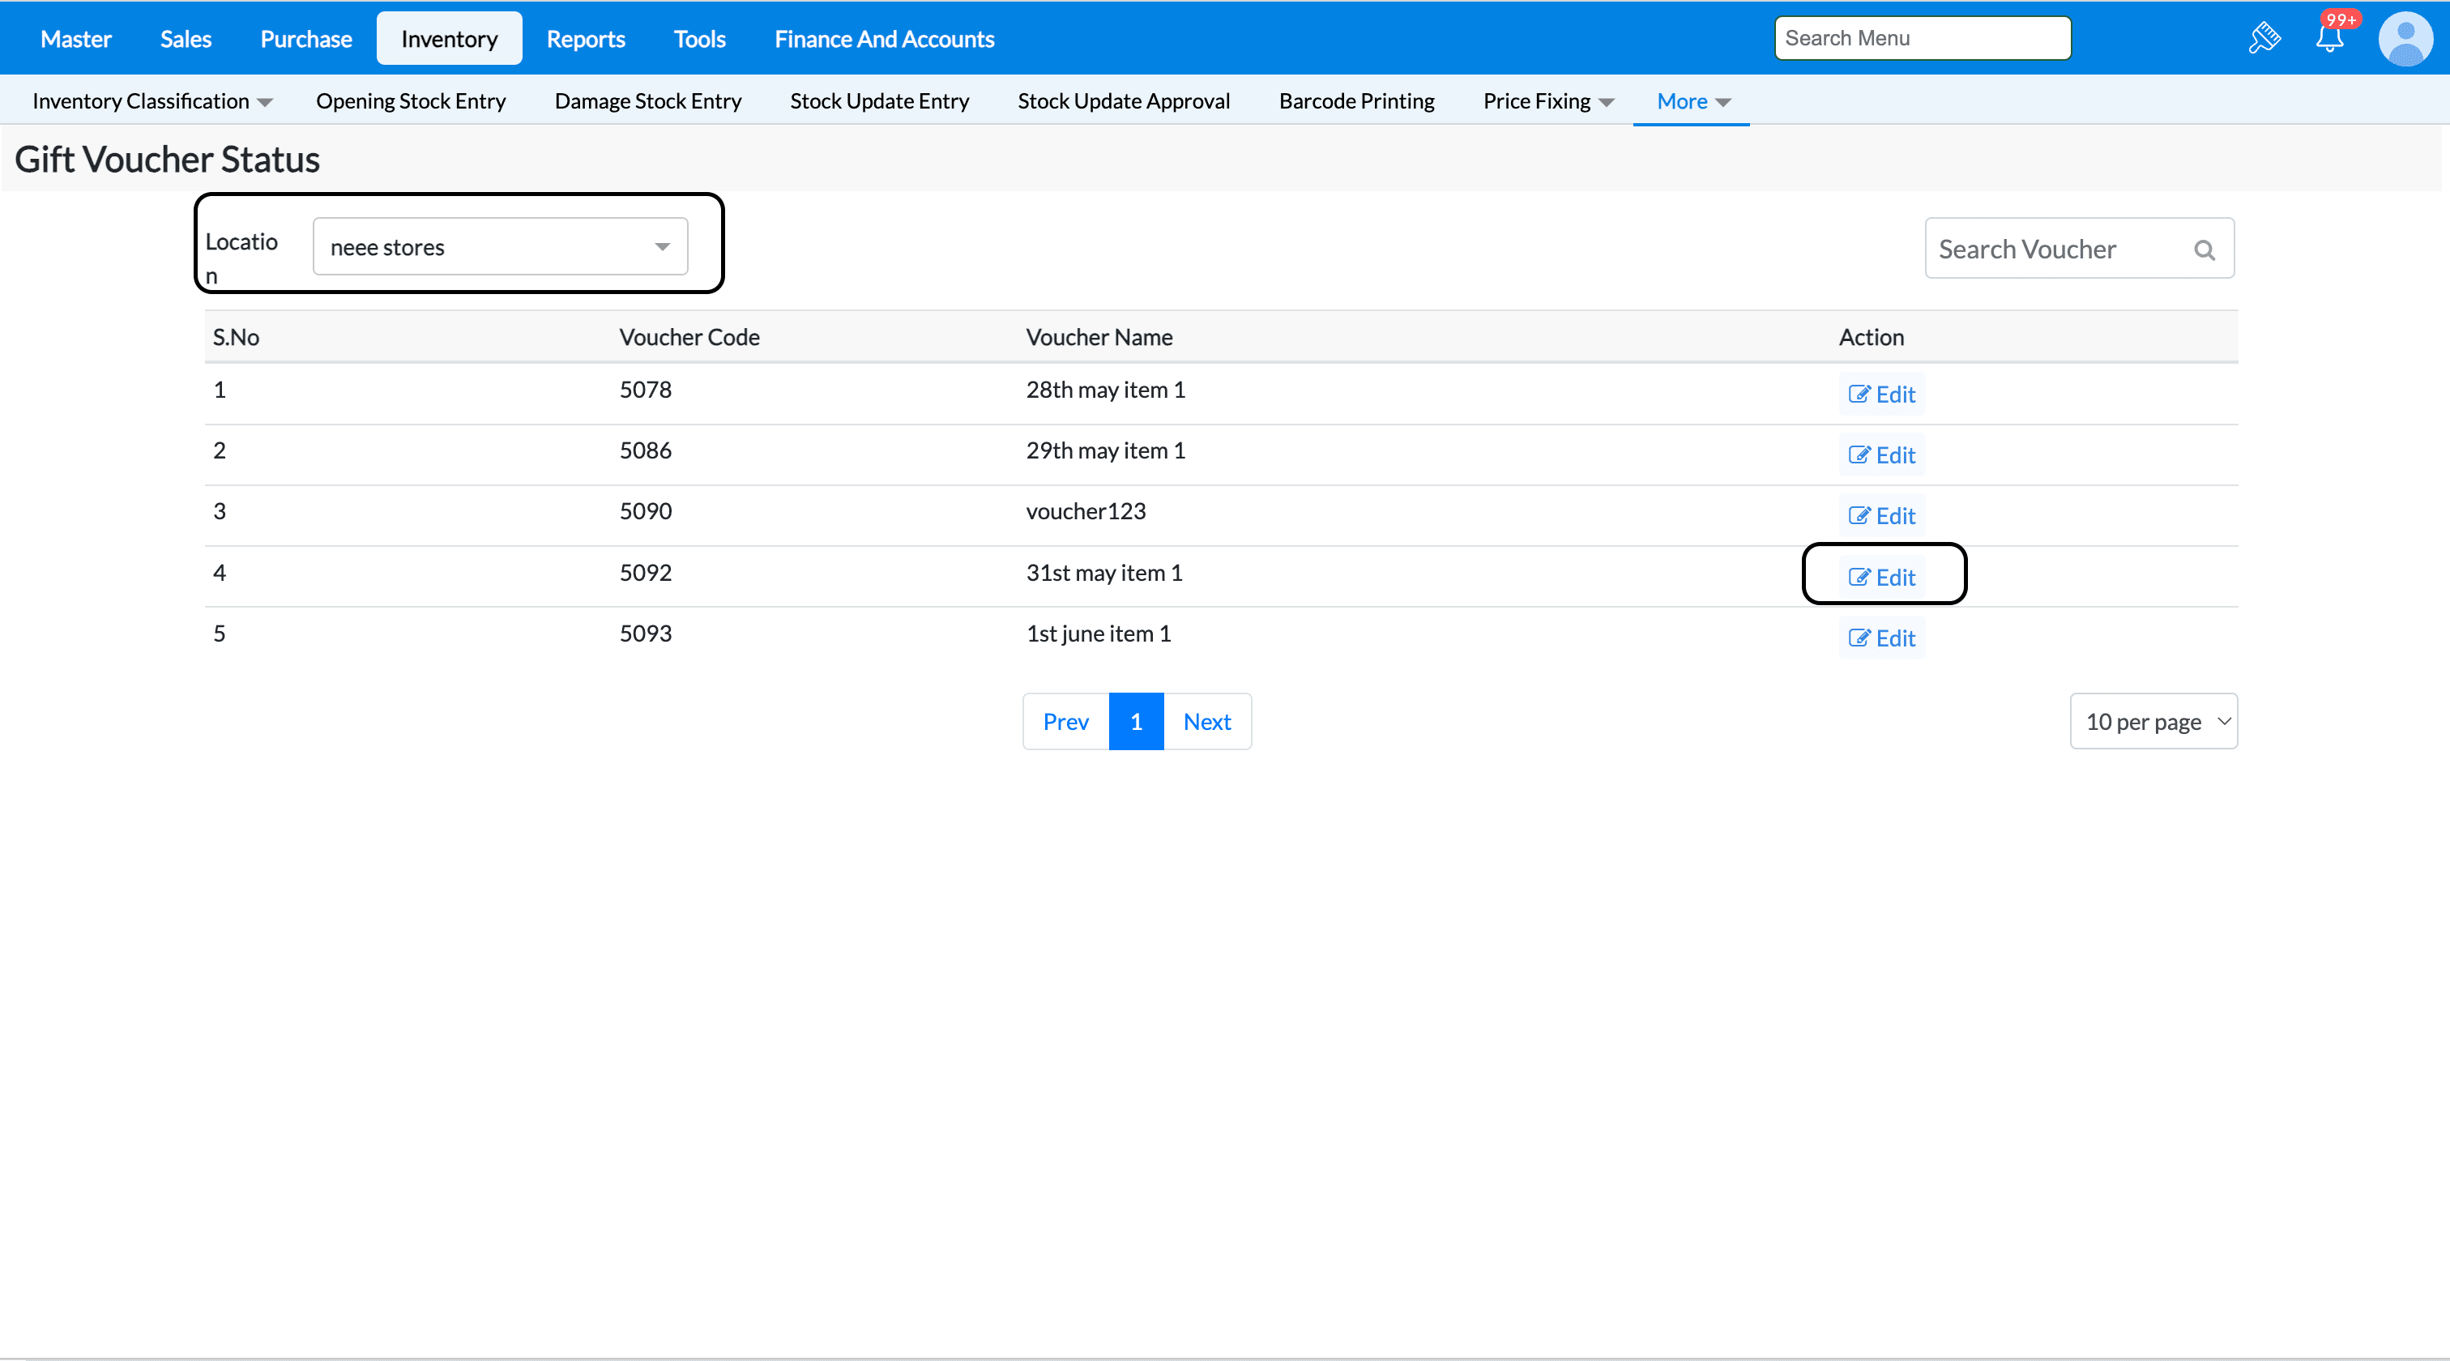Expand Inventory Classification menu
2450x1361 pixels.
[152, 100]
